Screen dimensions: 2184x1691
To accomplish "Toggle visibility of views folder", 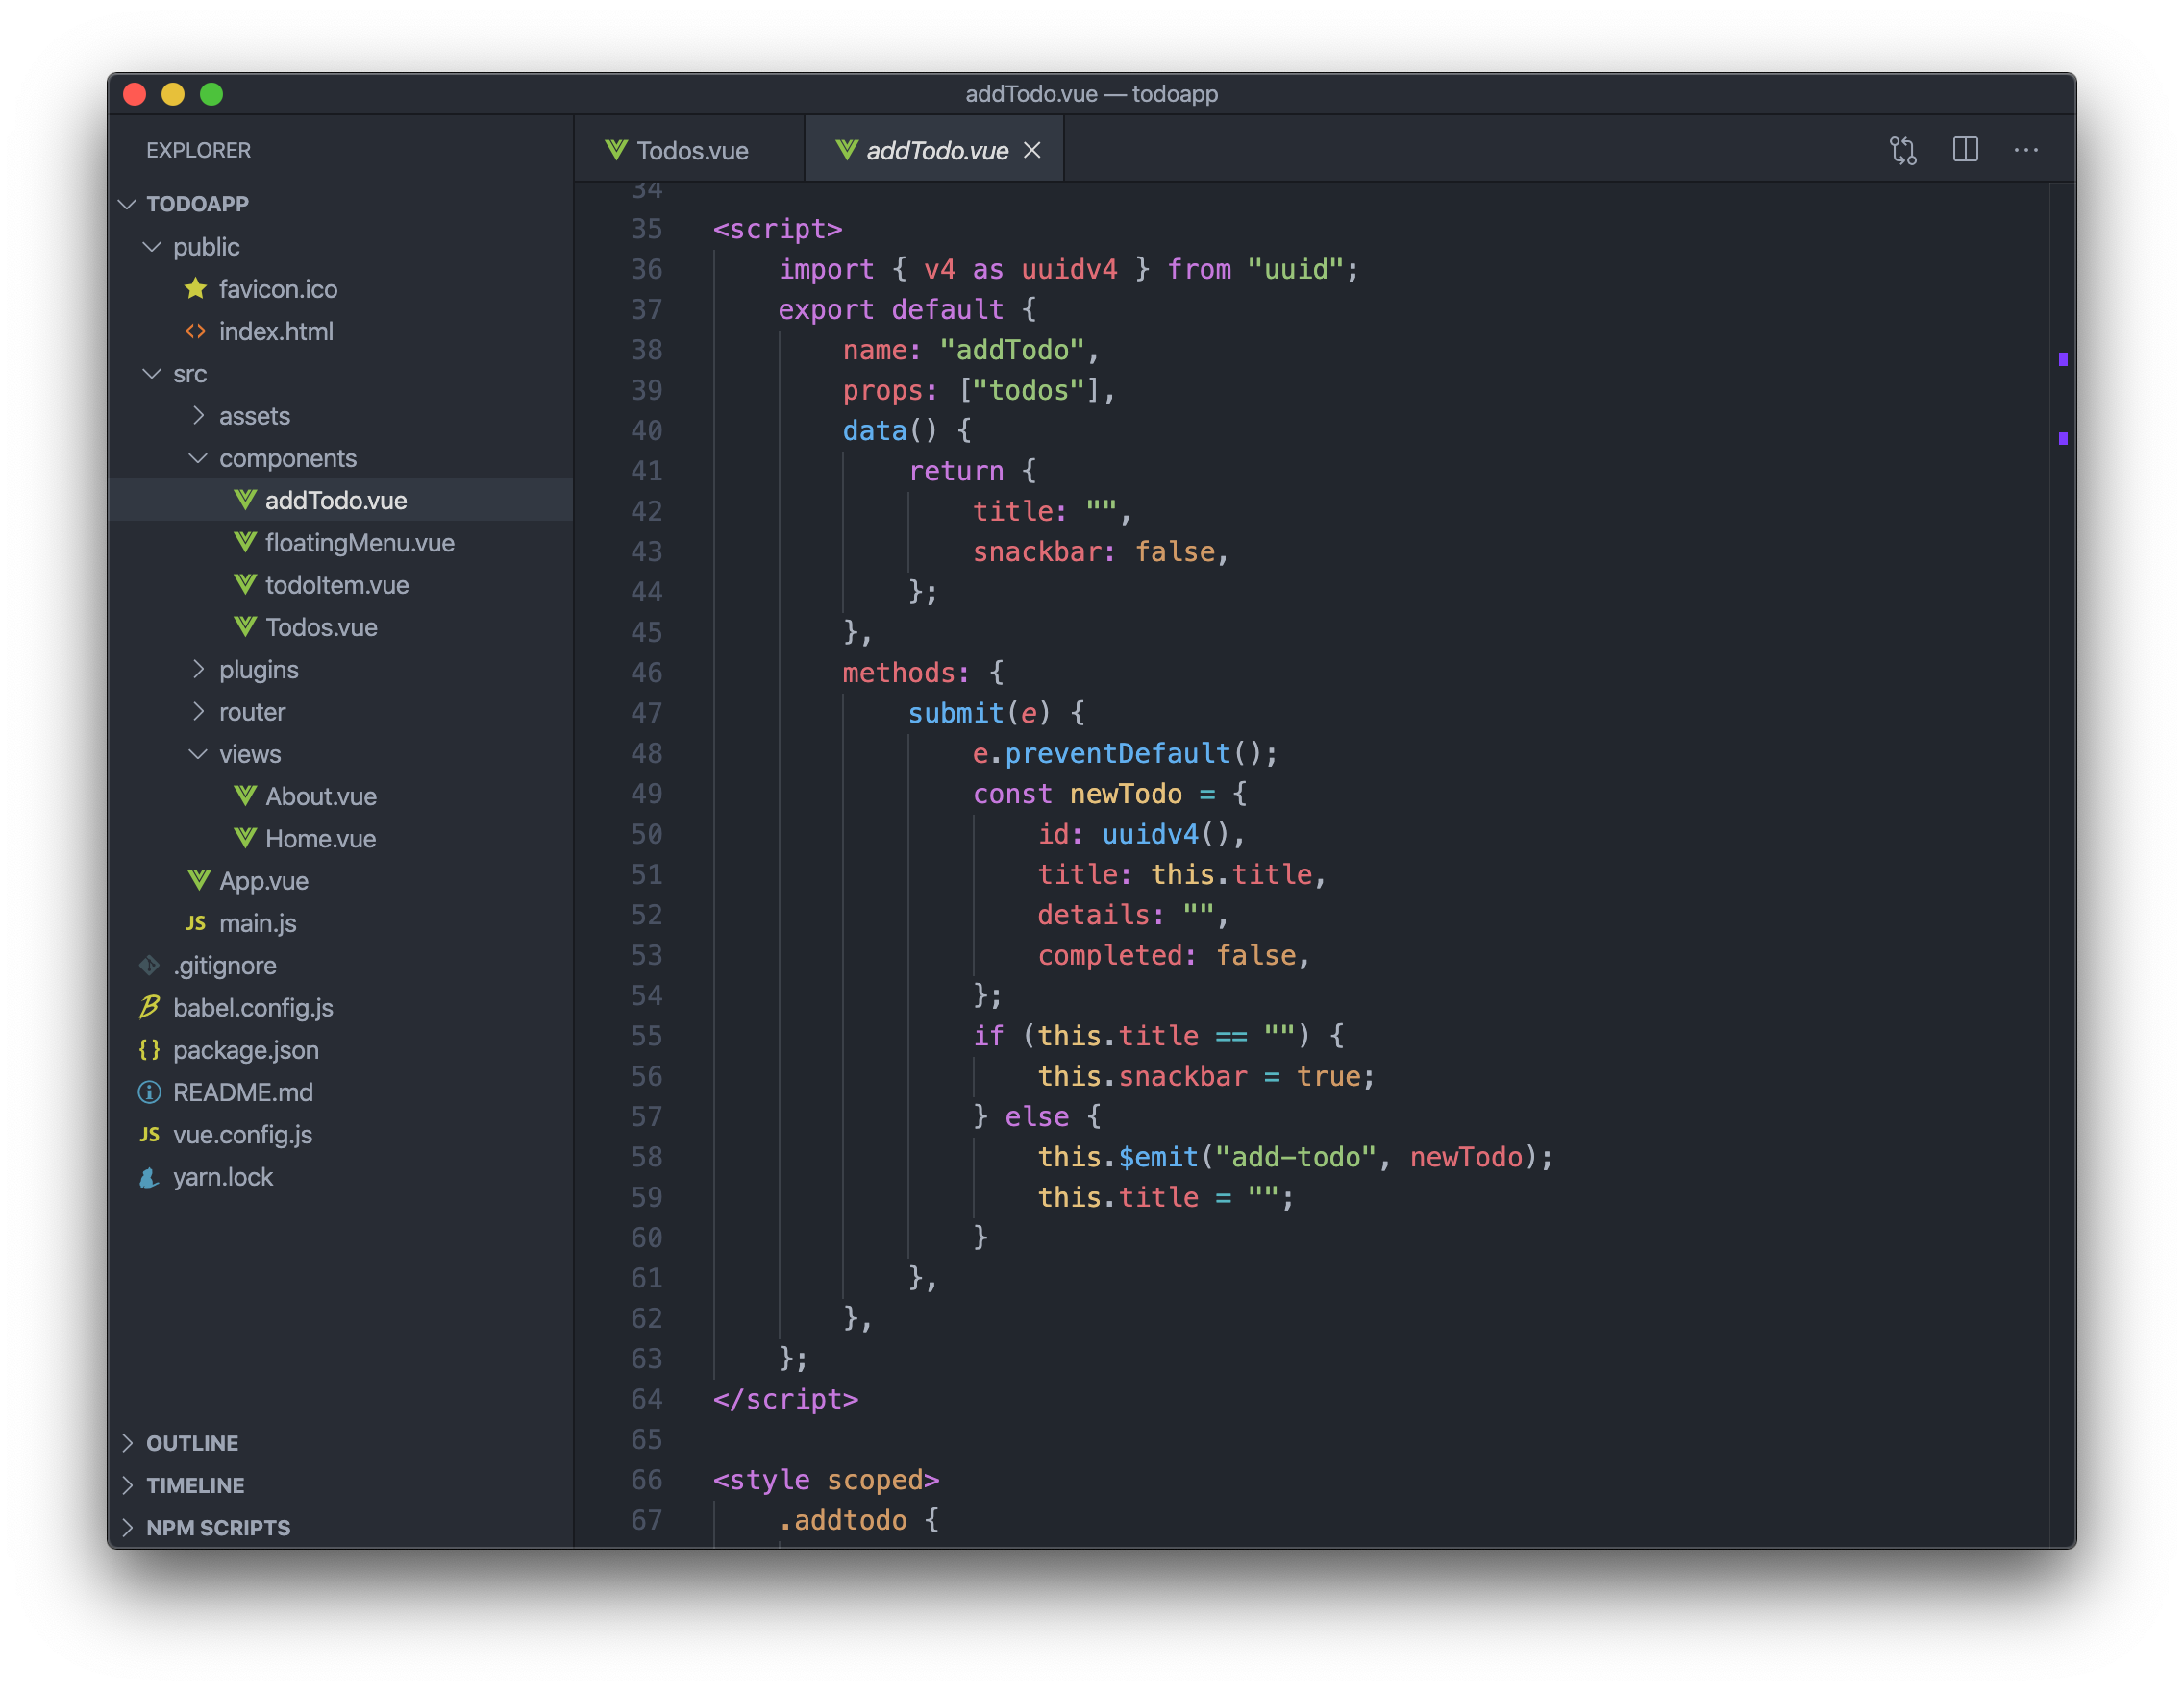I will [x=191, y=753].
